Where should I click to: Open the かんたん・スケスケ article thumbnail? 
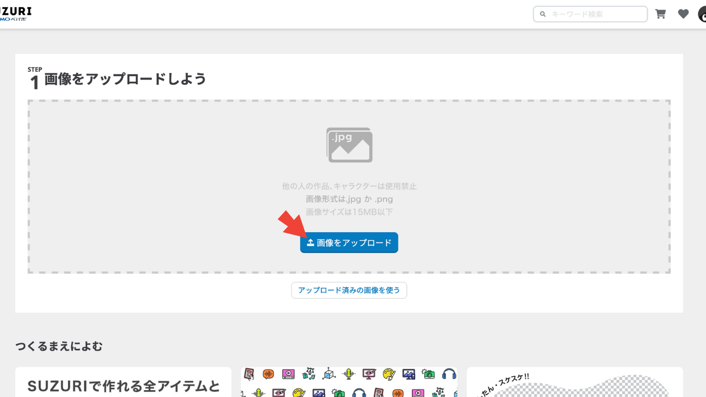[575, 382]
